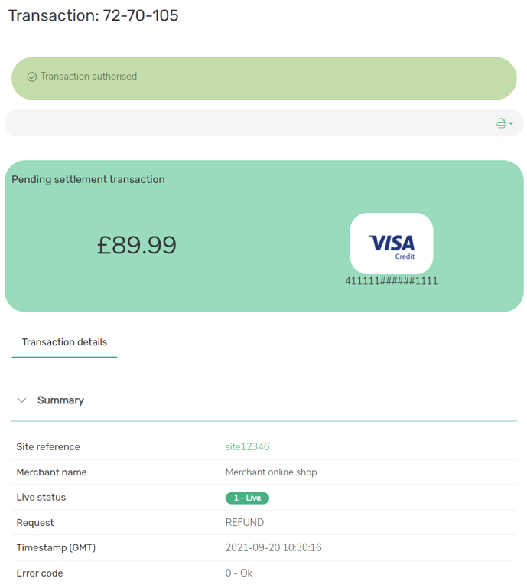The height and width of the screenshot is (588, 527).
Task: Click the REFUND request value
Action: point(245,523)
